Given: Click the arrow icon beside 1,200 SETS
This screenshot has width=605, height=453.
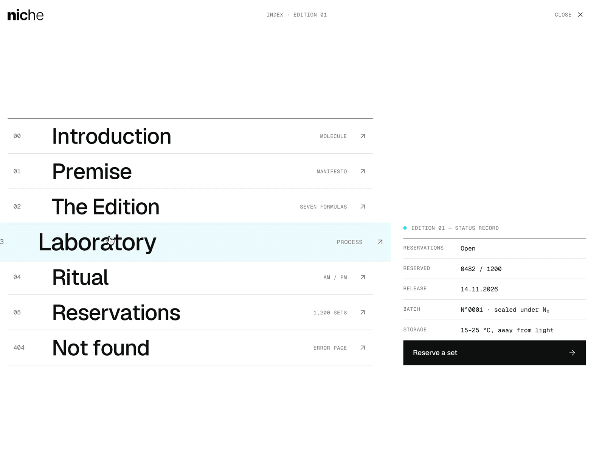Looking at the screenshot, I should (363, 313).
